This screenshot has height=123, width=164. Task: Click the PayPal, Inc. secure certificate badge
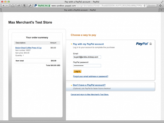click(x=44, y=6)
